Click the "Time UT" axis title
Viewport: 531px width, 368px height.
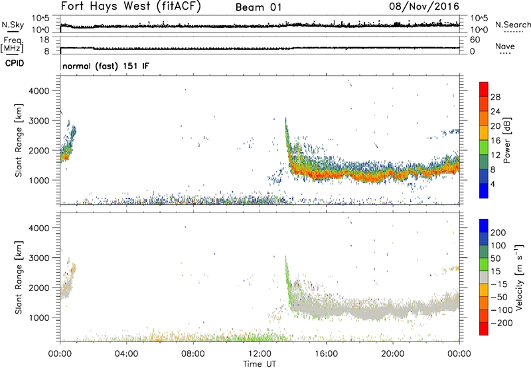coord(260,364)
